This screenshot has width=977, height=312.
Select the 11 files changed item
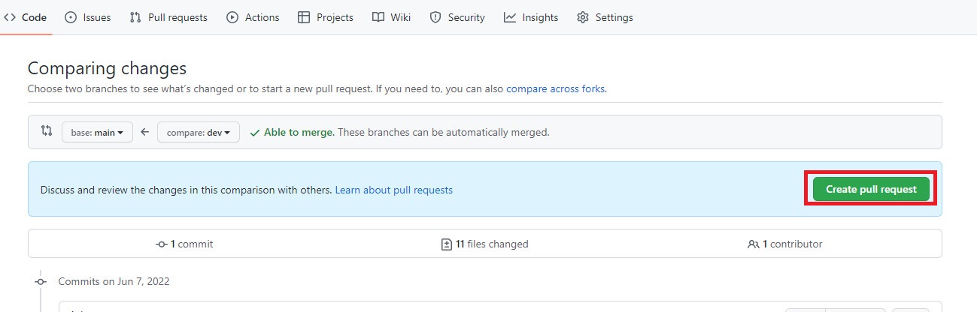tap(485, 244)
